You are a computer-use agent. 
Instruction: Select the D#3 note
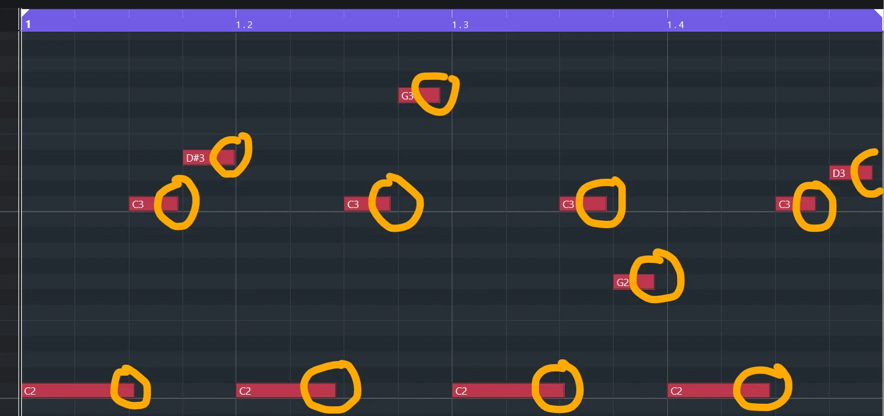(209, 158)
